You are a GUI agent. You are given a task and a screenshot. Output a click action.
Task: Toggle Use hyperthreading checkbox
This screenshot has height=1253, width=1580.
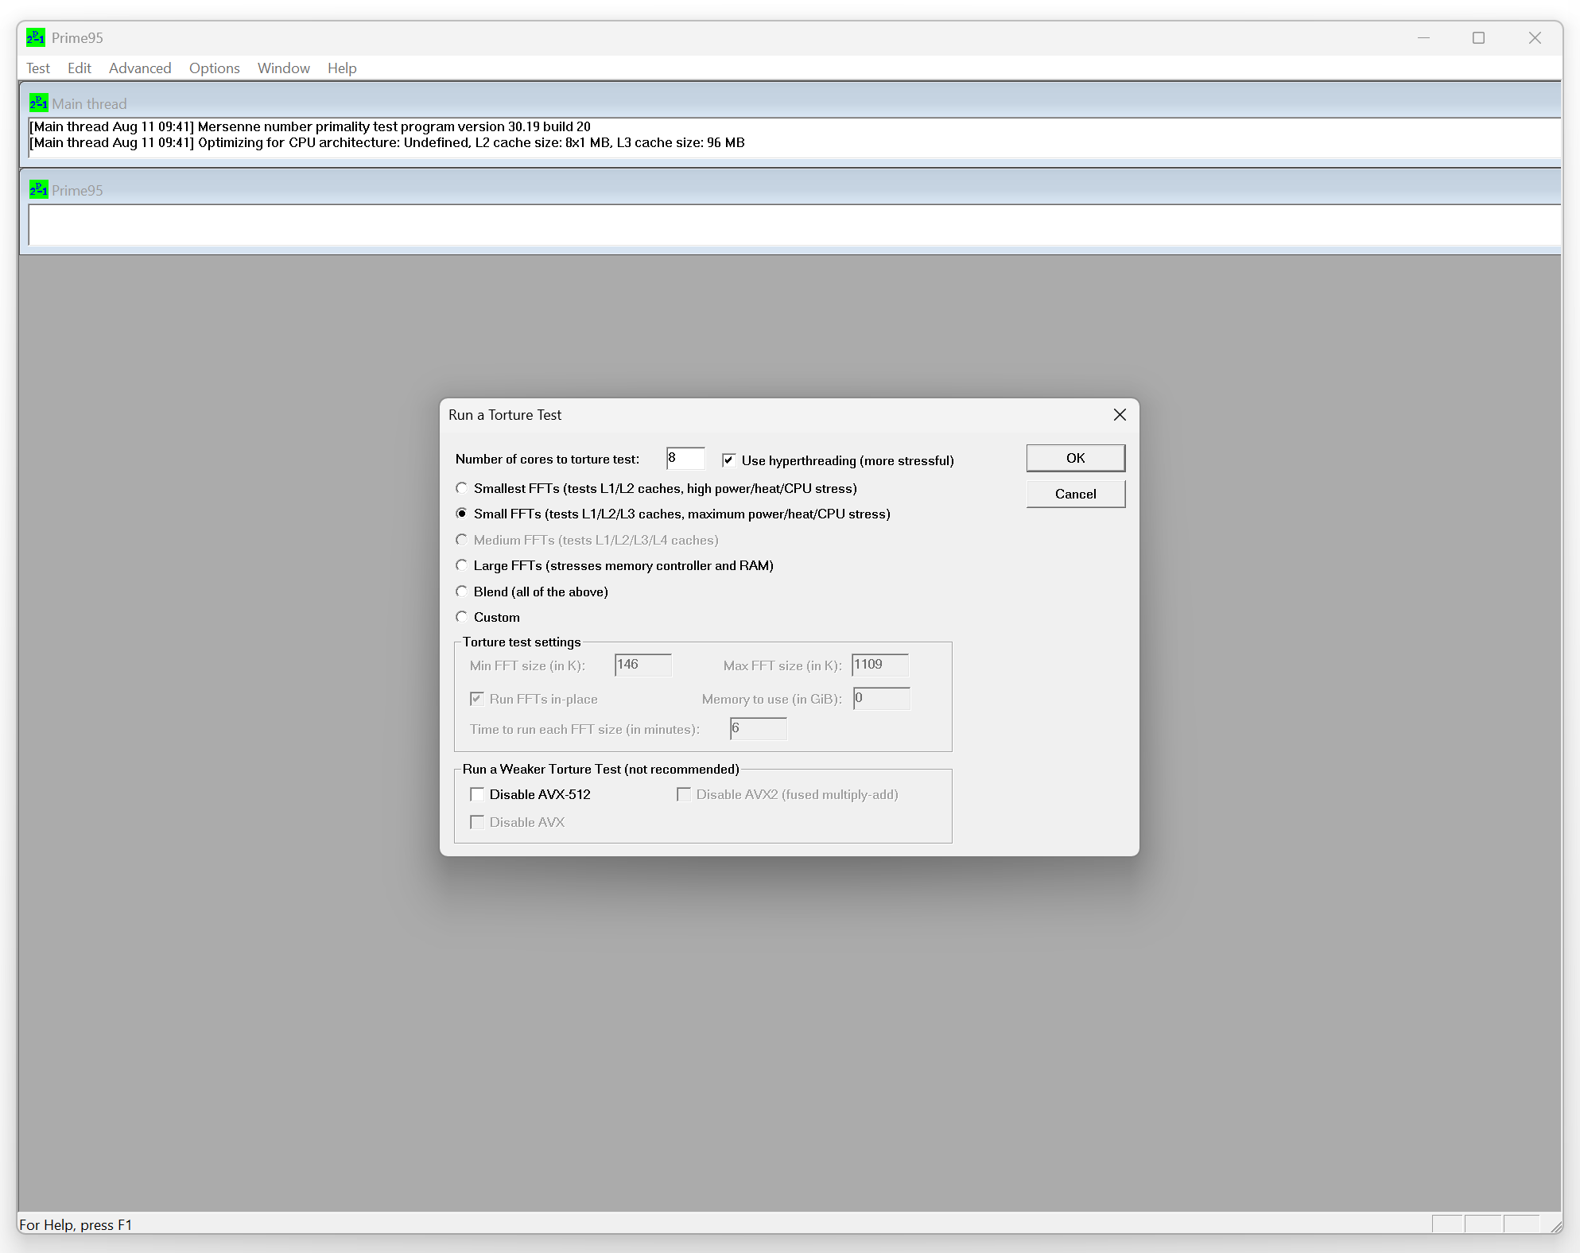(728, 460)
